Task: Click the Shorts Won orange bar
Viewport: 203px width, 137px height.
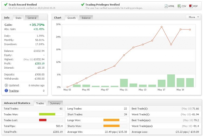Action: coord(111,126)
